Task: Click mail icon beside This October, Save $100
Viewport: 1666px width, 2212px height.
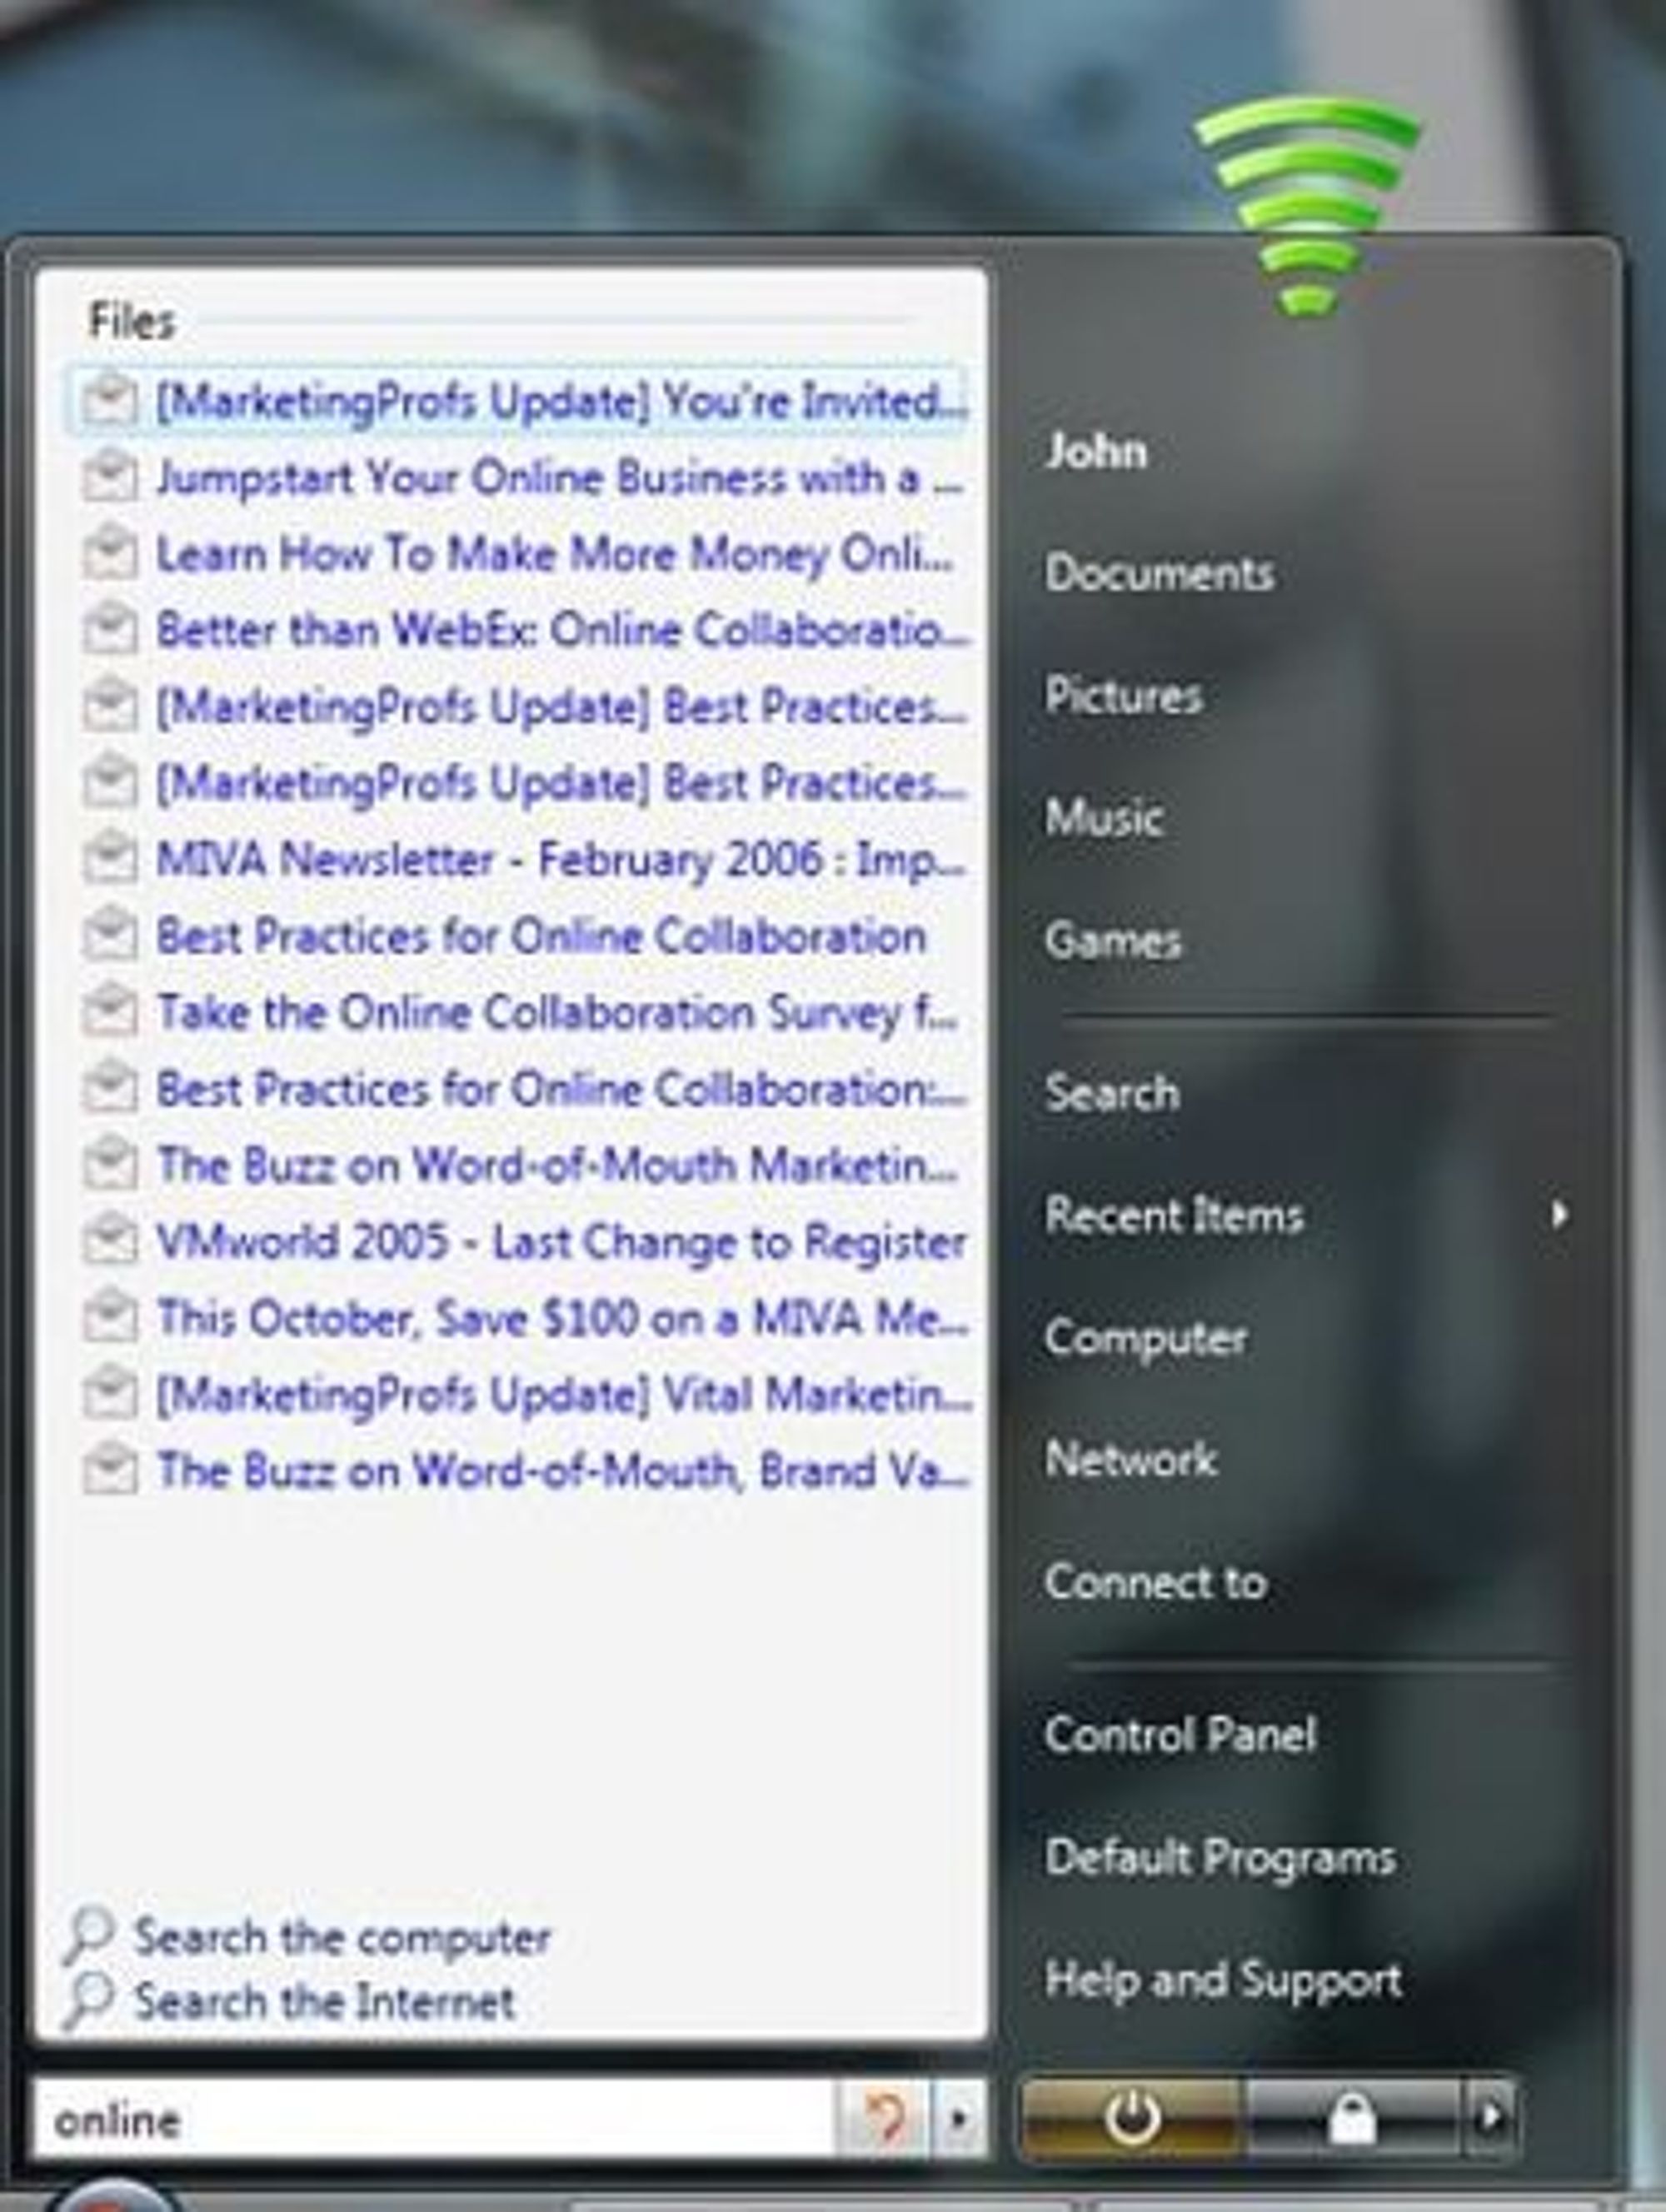Action: [109, 1316]
